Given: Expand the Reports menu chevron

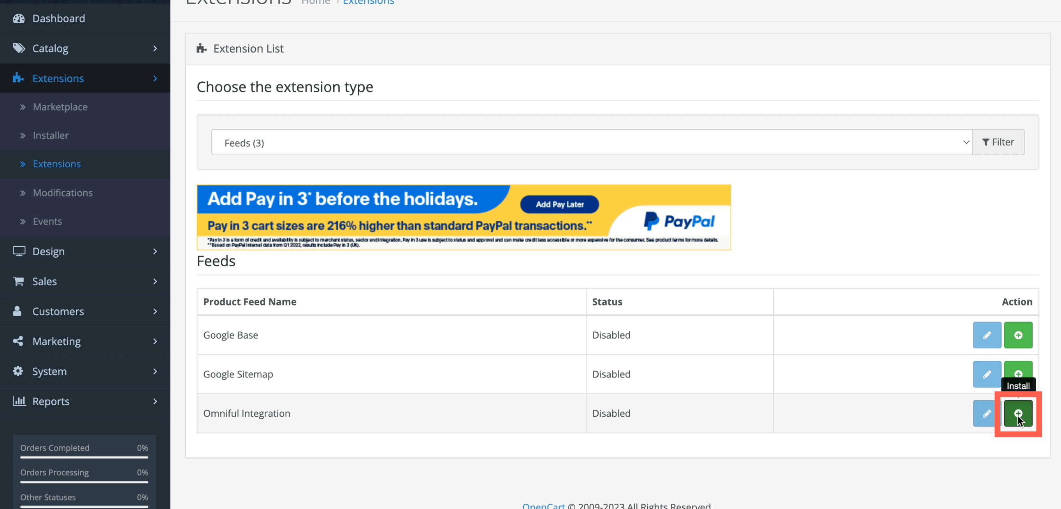Looking at the screenshot, I should [155, 401].
